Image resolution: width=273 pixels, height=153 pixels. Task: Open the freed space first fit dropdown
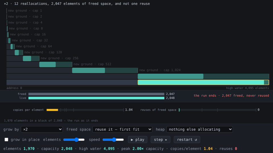[122, 129]
